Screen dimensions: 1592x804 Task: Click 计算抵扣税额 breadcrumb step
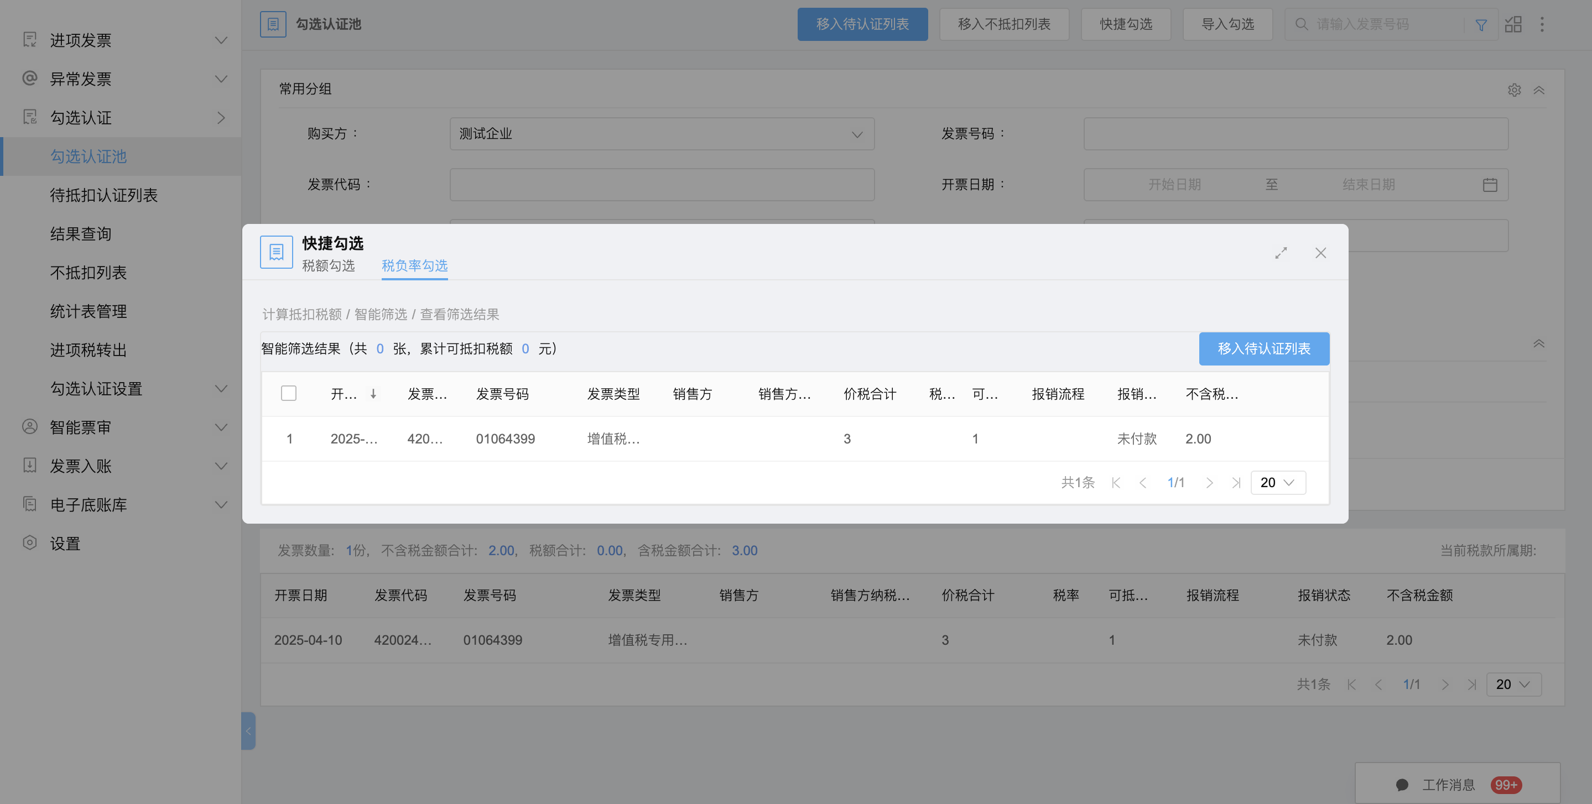302,314
